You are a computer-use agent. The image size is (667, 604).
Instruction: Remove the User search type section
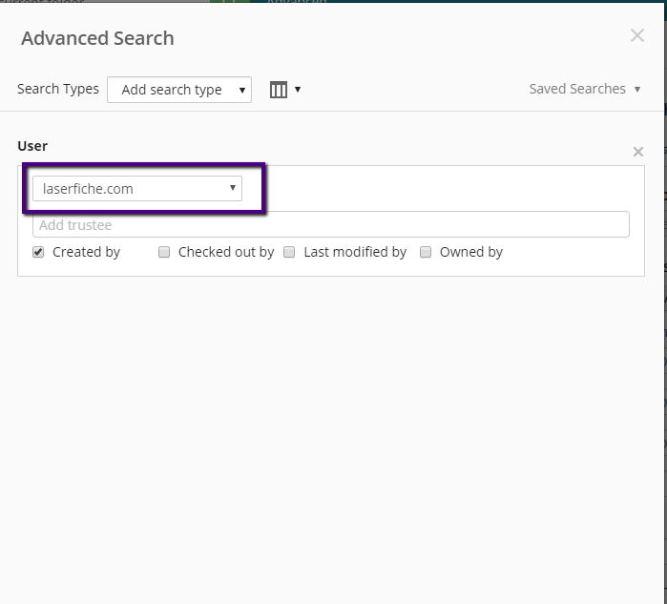638,152
